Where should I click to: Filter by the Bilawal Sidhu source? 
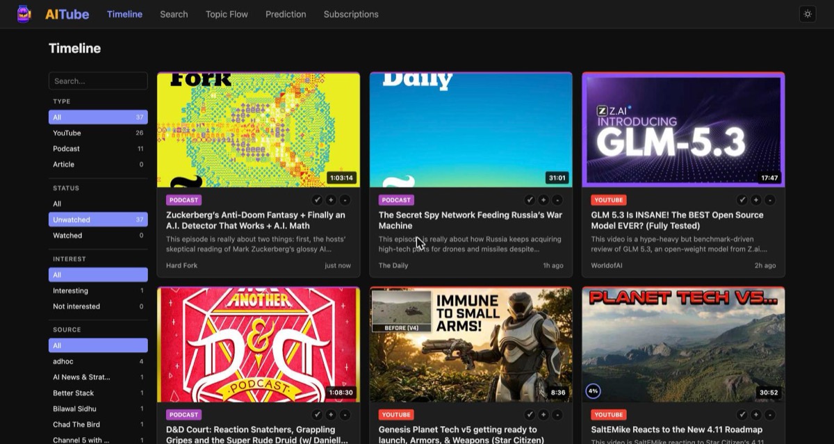[98, 409]
